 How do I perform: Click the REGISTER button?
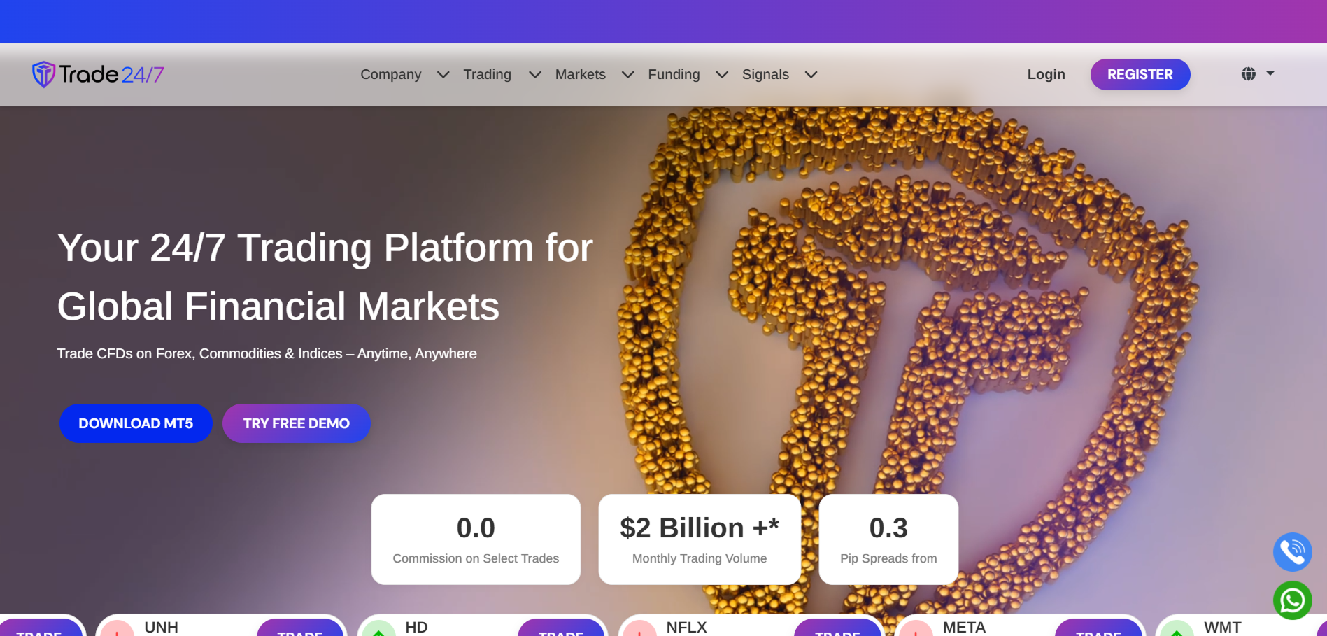[x=1140, y=74]
